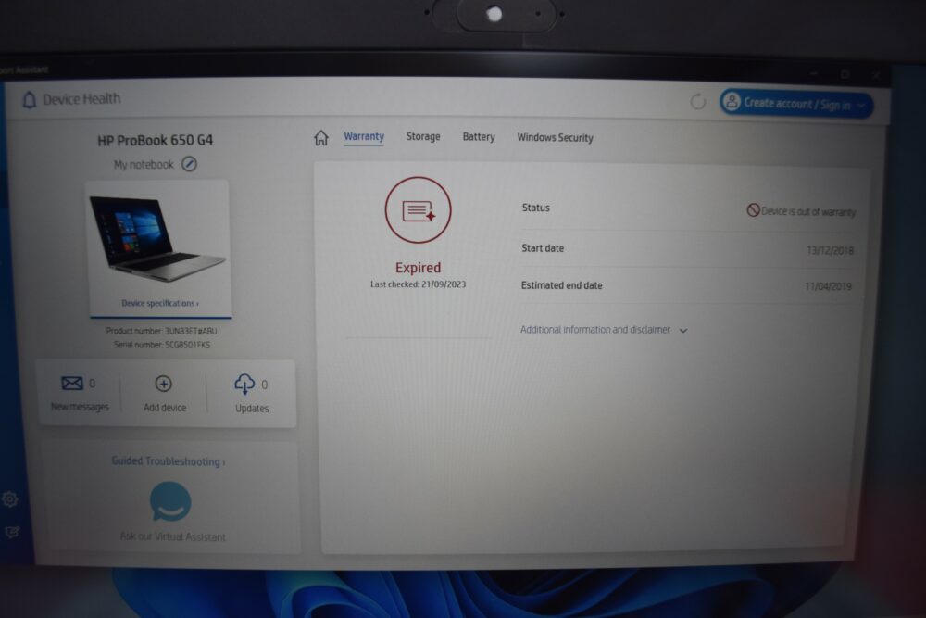Open the settings gear in the sidebar
This screenshot has height=618, width=926.
(10, 499)
